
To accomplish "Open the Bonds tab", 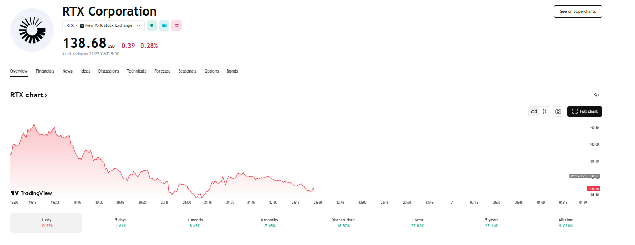I will tap(232, 71).
